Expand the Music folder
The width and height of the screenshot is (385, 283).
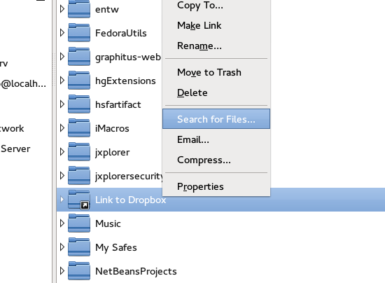pos(62,223)
